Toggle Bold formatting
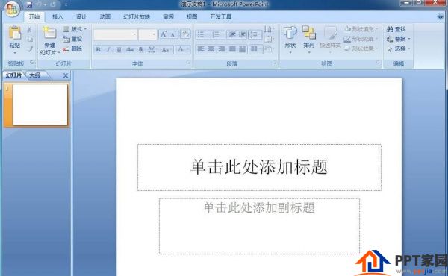 (x=98, y=50)
